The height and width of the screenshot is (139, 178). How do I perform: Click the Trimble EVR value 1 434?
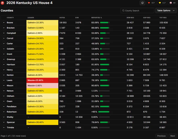[x=78, y=128]
